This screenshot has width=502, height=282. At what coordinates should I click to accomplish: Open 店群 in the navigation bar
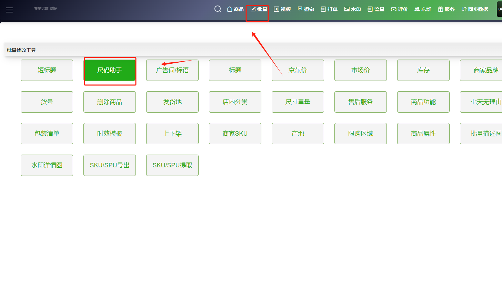point(423,9)
